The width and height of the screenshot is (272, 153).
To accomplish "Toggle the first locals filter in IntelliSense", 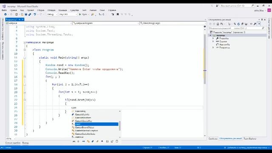I will (x=74, y=142).
